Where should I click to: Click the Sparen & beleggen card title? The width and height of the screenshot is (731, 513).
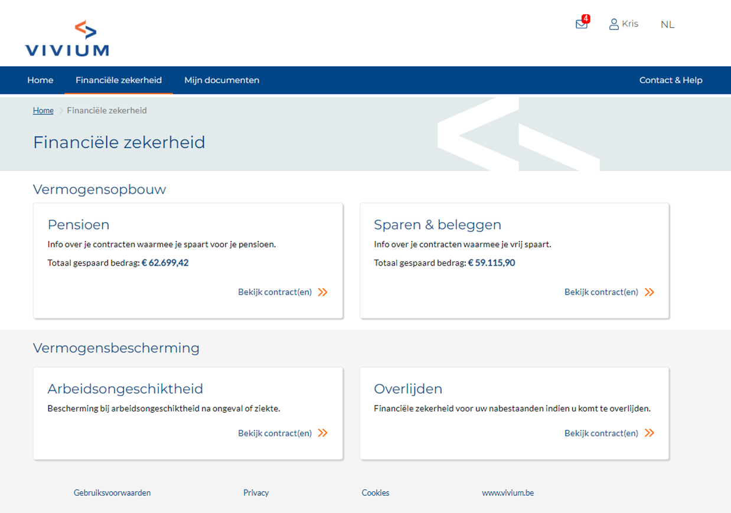click(438, 225)
